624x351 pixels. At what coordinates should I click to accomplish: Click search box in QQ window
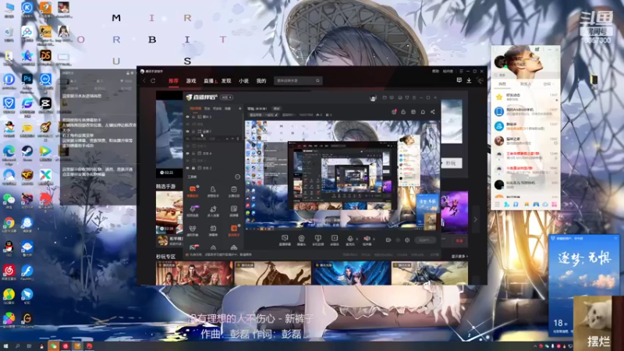click(x=525, y=75)
